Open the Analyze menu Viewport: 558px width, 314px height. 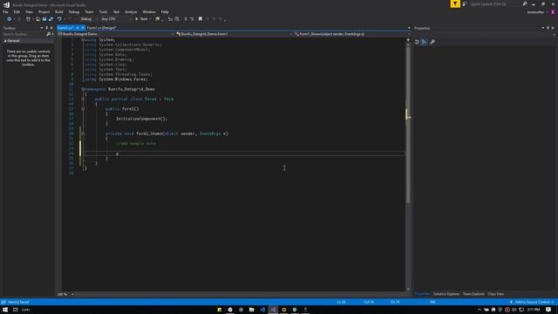click(131, 11)
